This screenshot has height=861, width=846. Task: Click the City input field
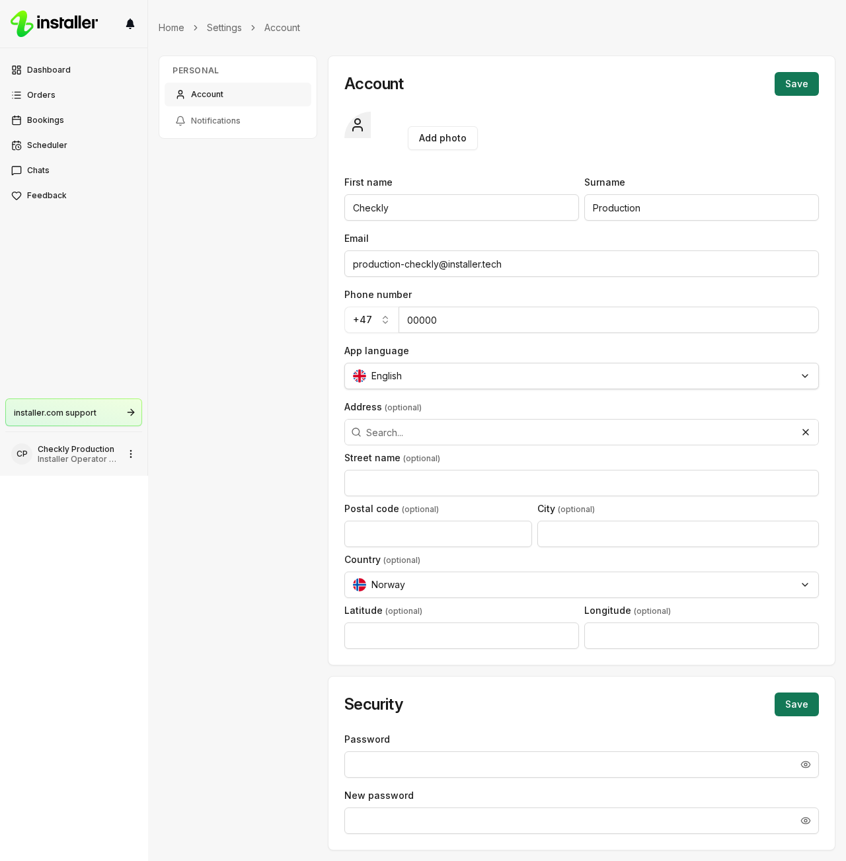point(678,534)
